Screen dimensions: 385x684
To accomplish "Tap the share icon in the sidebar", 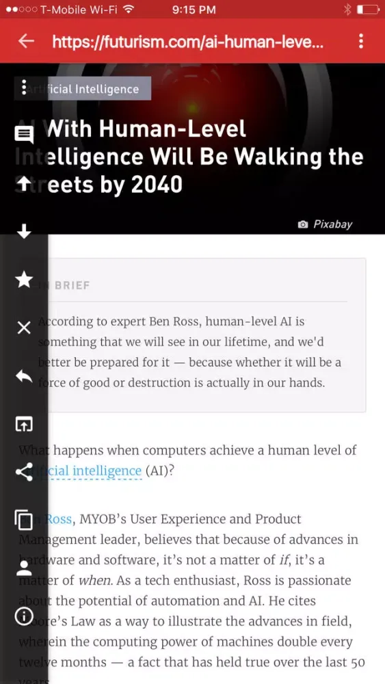I will tap(24, 472).
